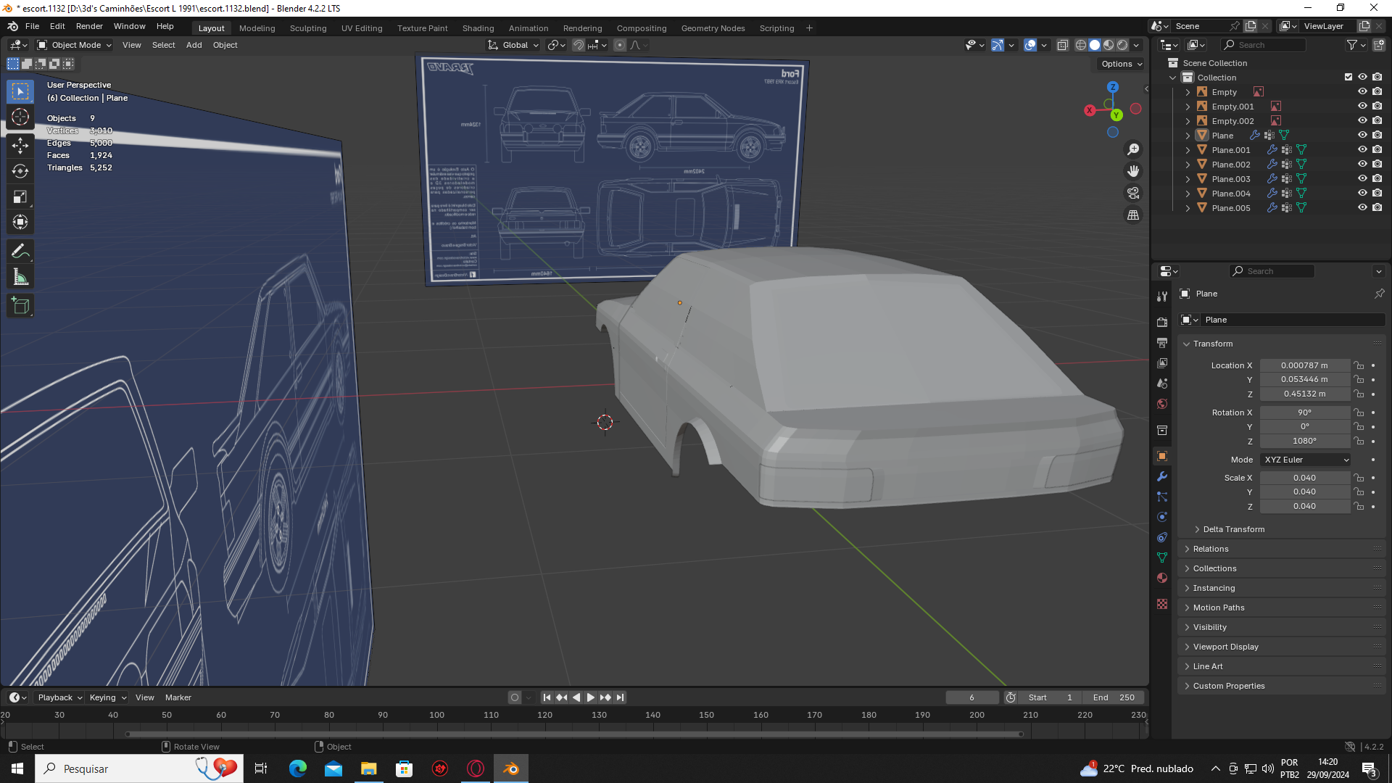This screenshot has width=1392, height=783.
Task: Open the Modifiers properties tab
Action: coord(1162,476)
